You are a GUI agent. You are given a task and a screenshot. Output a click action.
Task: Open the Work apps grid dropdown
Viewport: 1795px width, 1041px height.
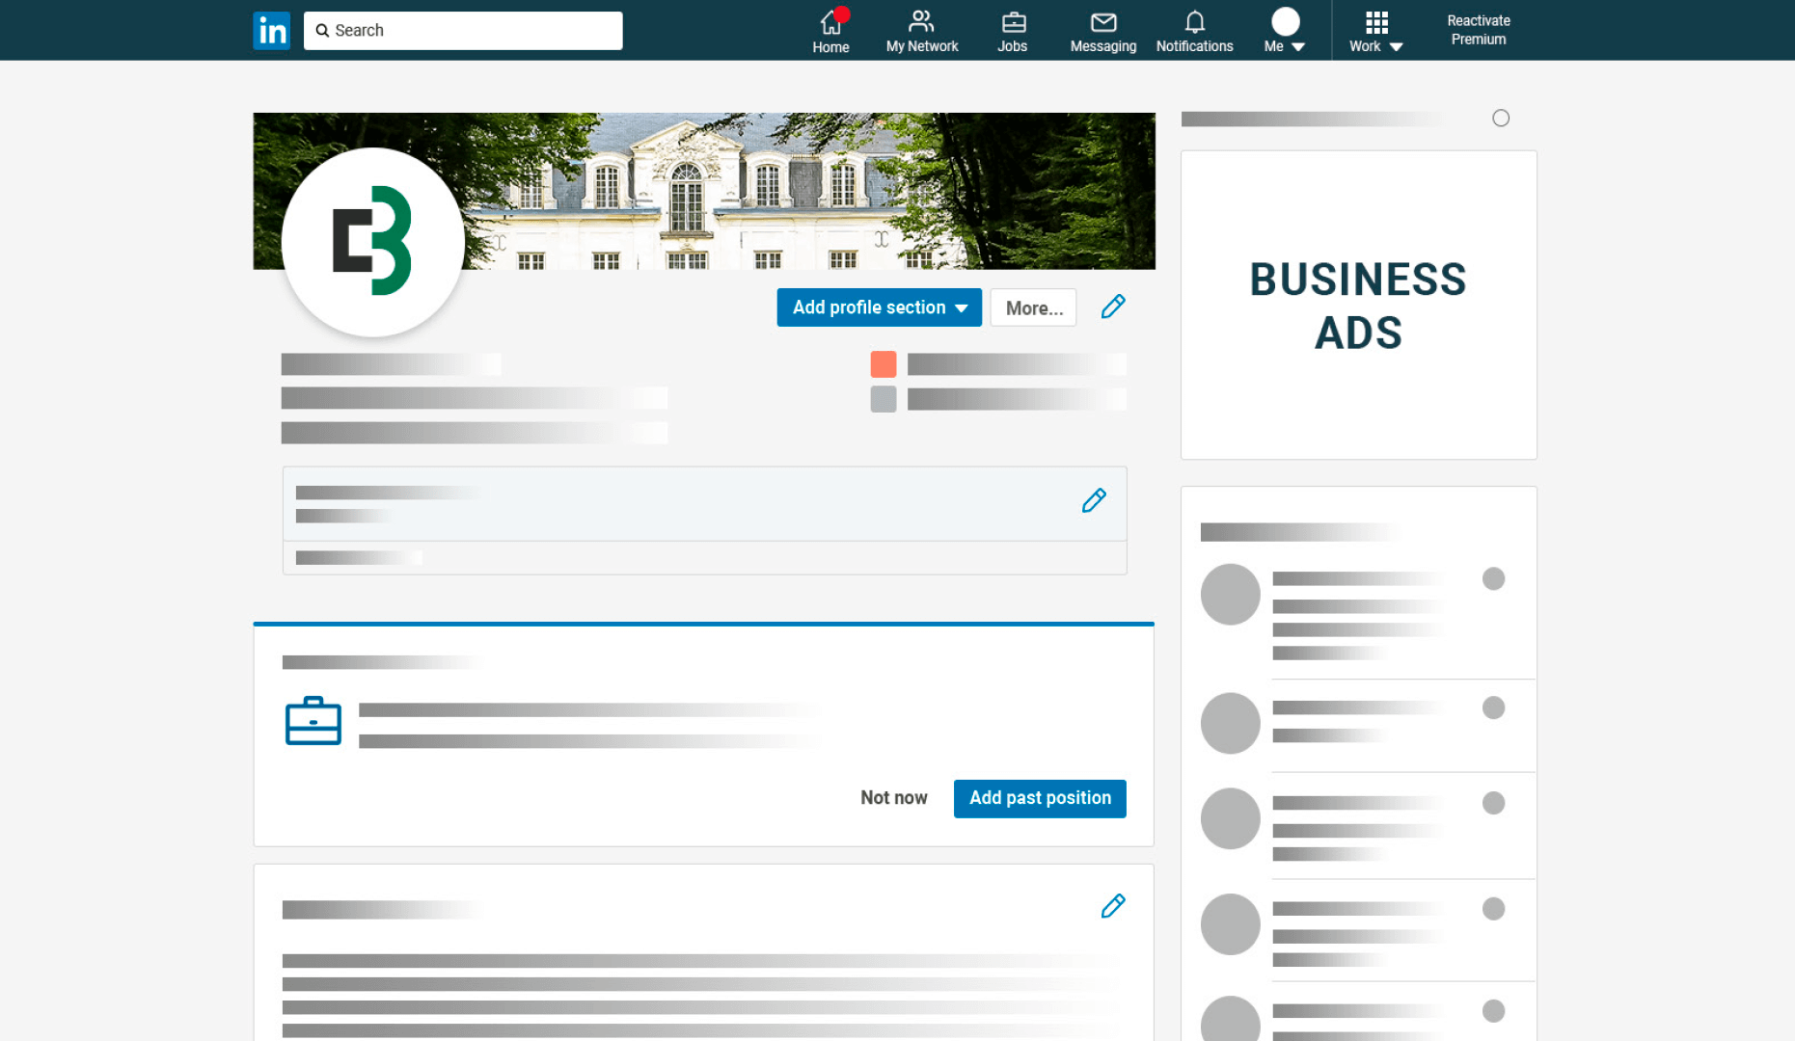pos(1376,31)
